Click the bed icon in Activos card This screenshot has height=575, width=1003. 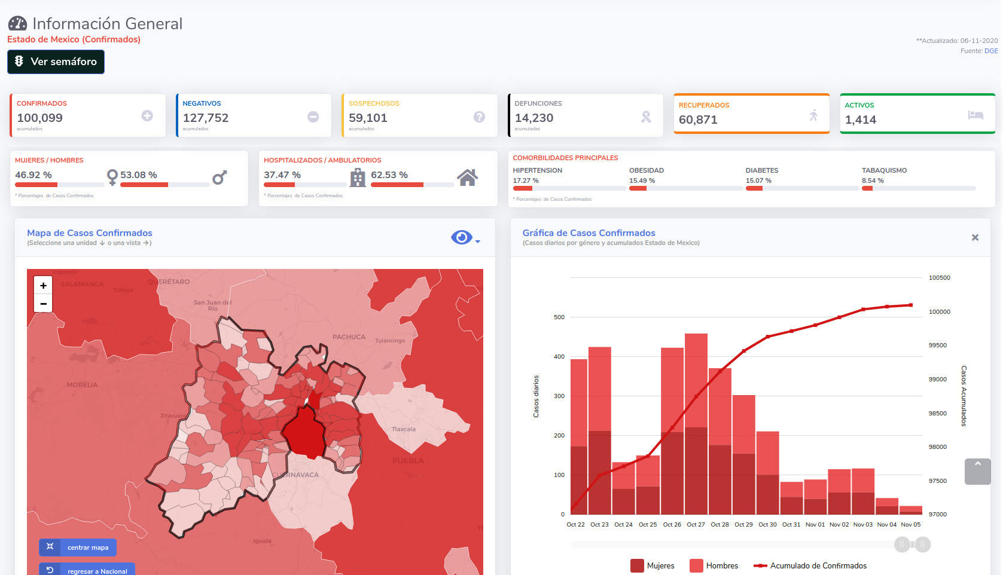click(x=975, y=115)
